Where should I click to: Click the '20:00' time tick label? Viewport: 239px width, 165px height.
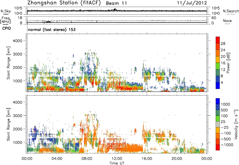[177, 159]
